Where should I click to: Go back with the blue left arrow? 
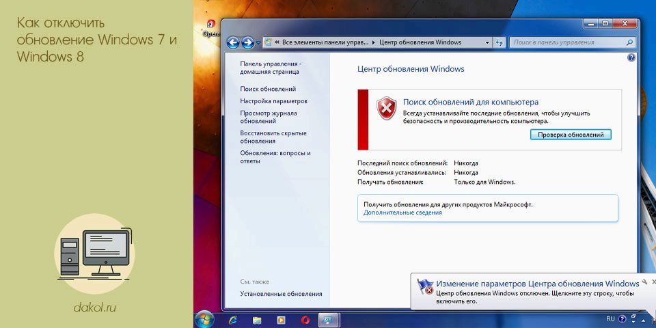point(233,42)
